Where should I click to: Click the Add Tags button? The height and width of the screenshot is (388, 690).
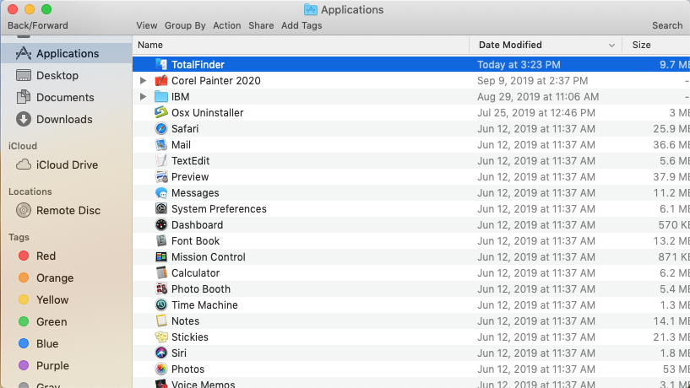coord(302,25)
